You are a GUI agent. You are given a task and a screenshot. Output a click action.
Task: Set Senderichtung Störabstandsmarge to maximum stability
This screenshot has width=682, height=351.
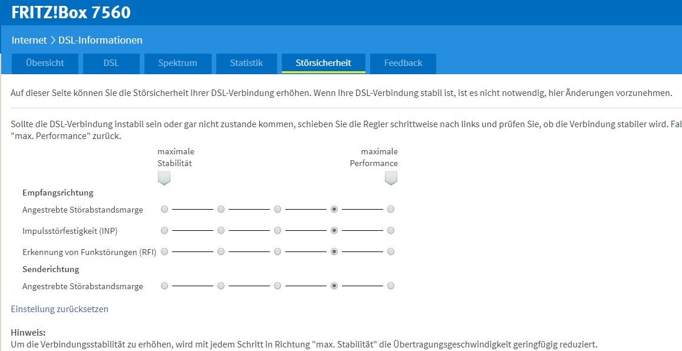(164, 286)
